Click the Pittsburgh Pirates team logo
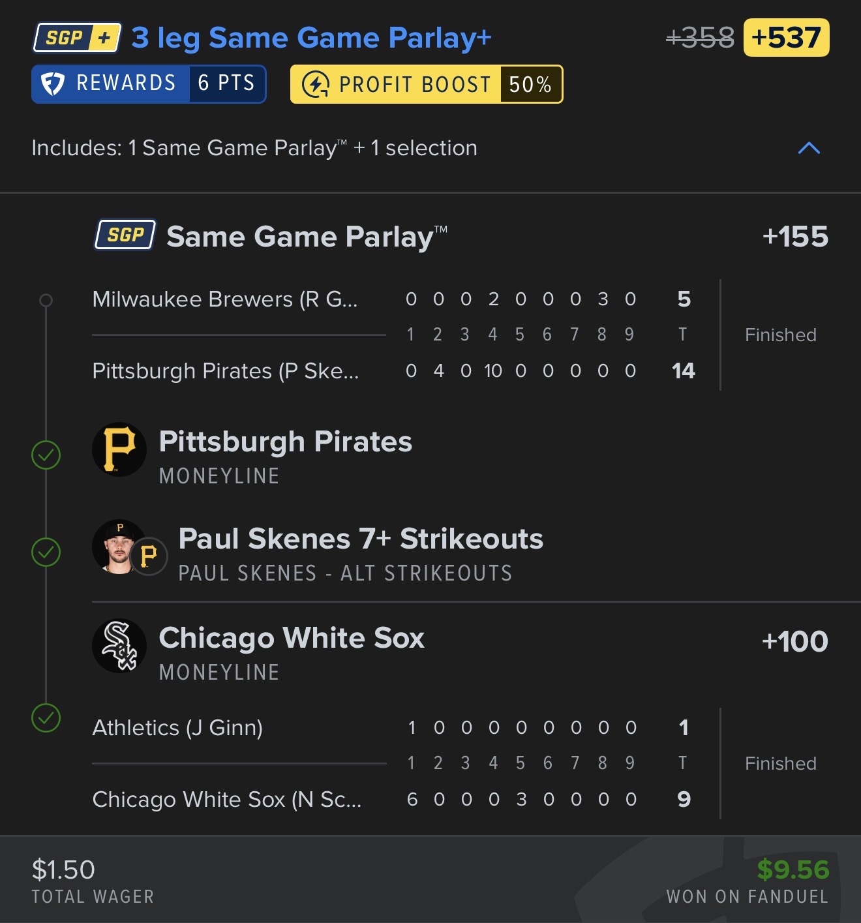This screenshot has height=923, width=861. point(119,449)
